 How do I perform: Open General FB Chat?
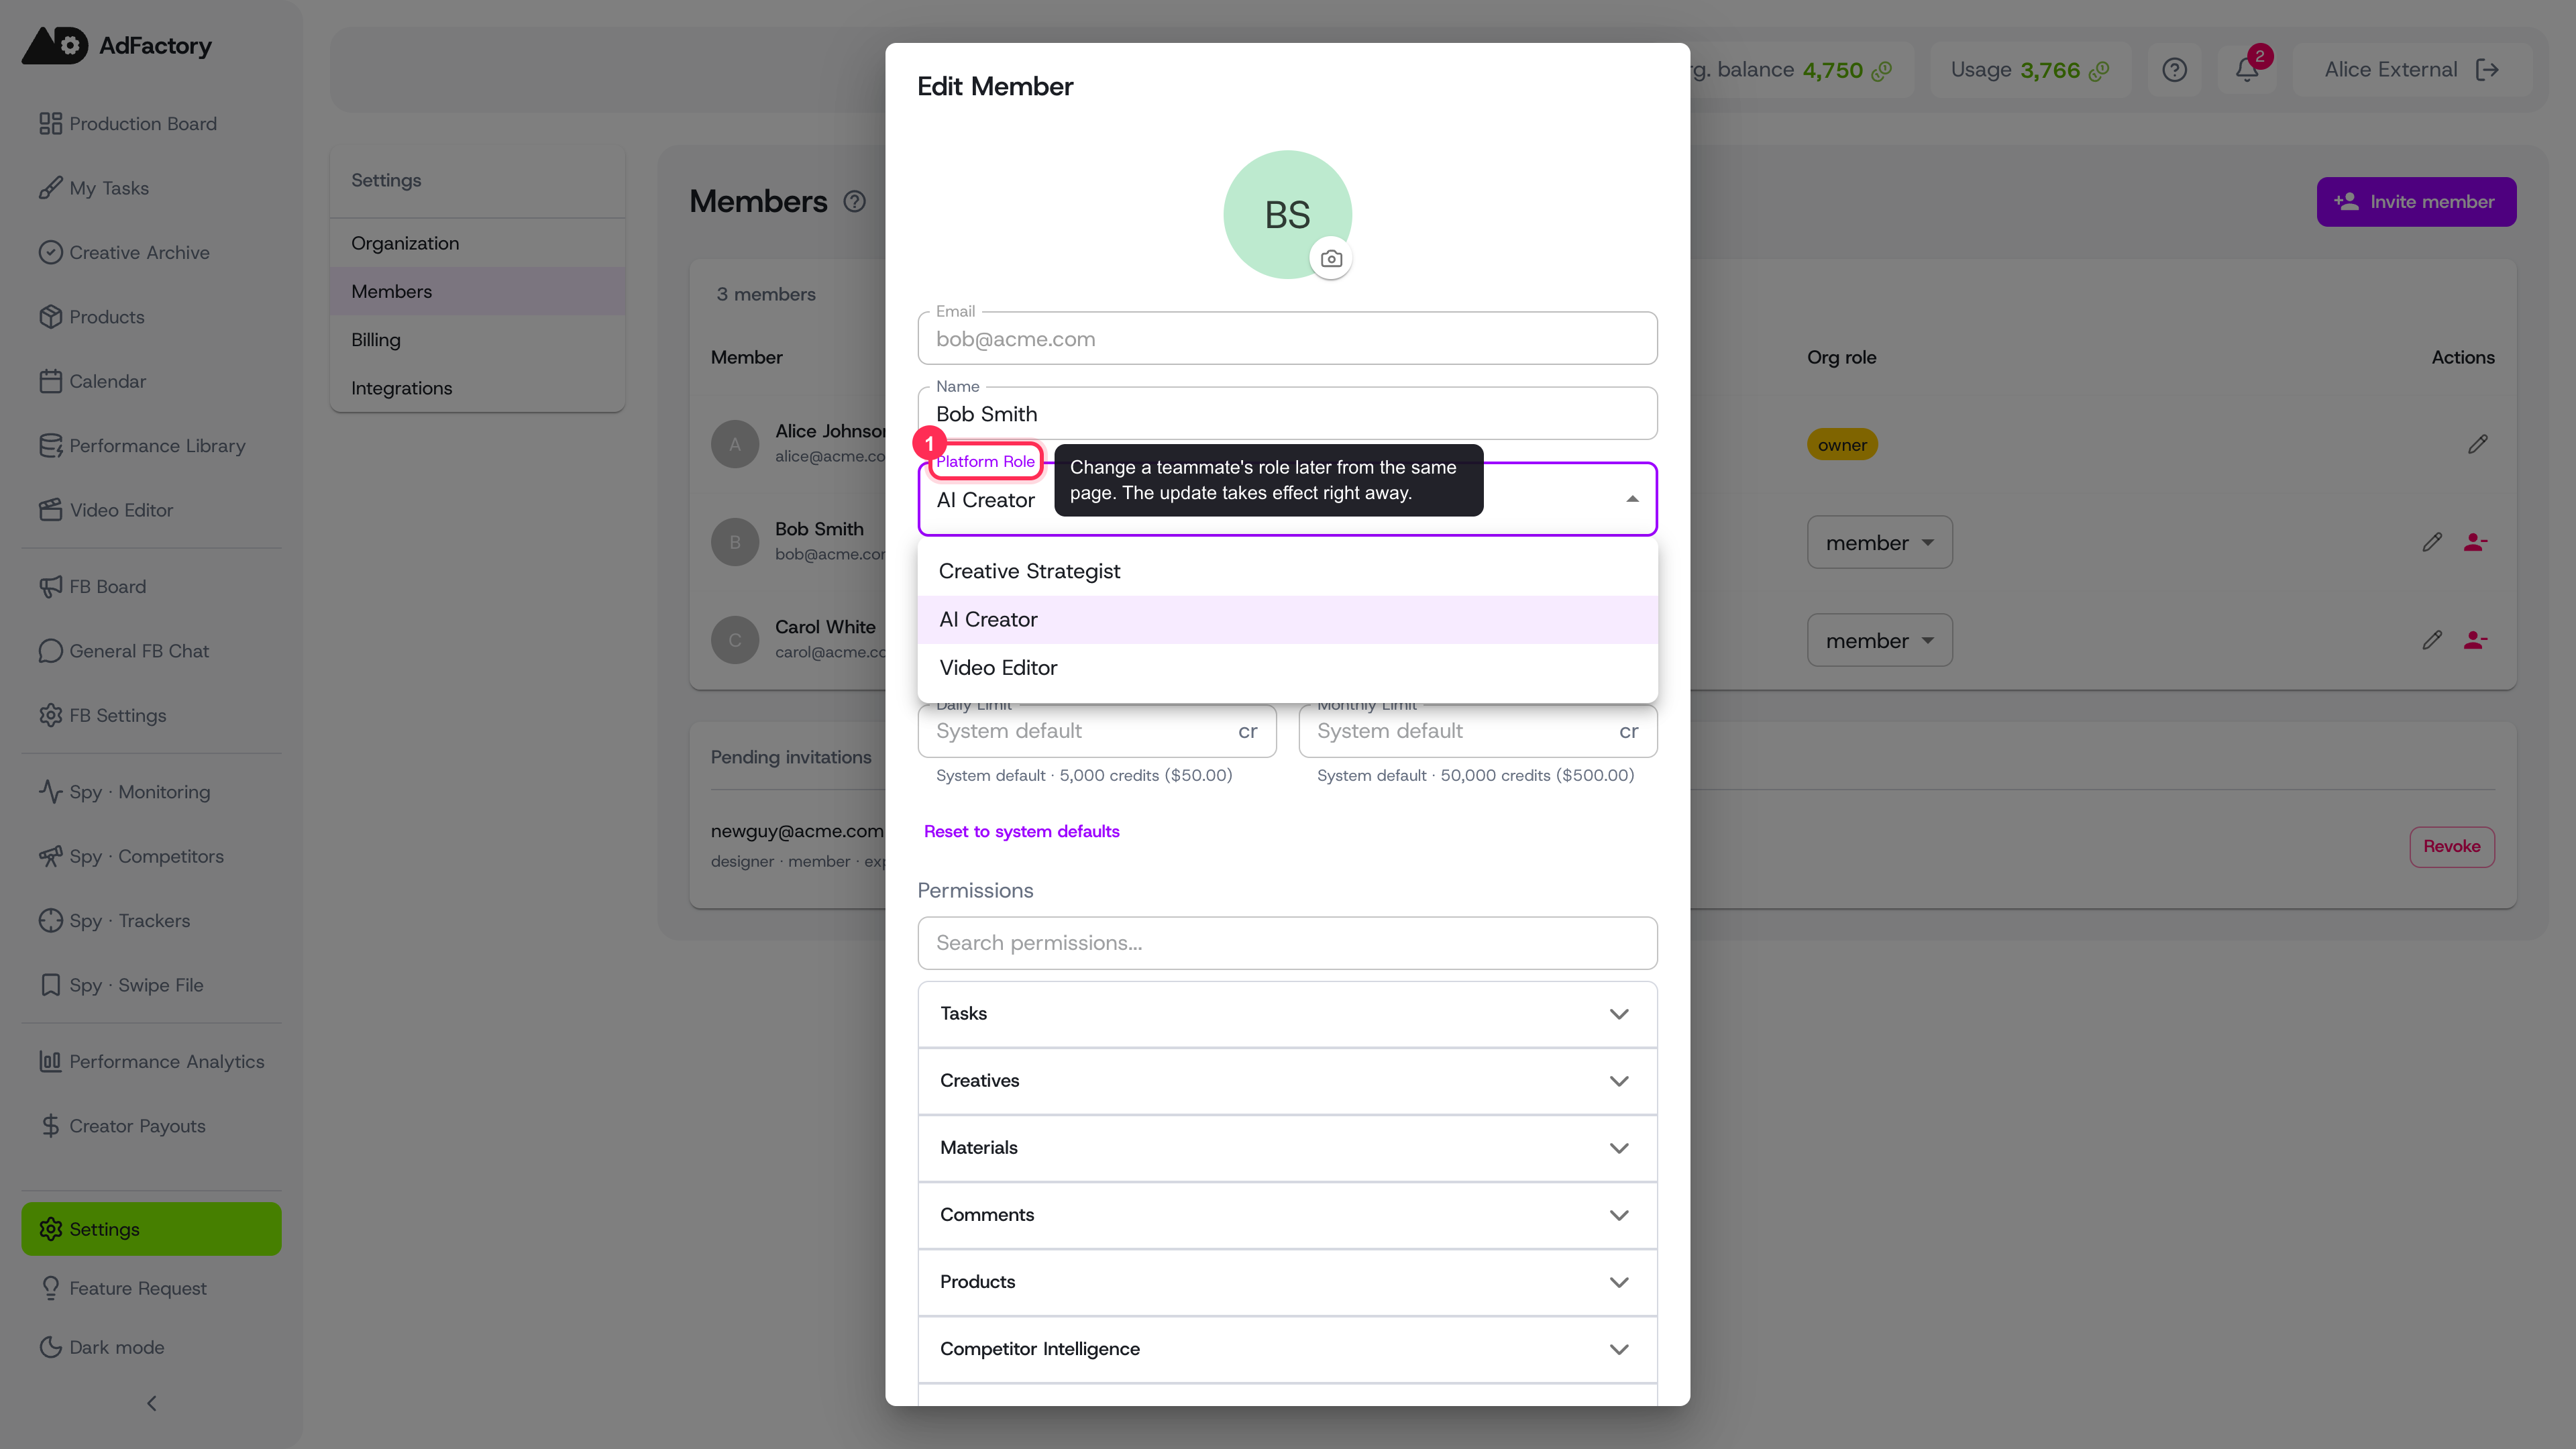click(x=151, y=651)
